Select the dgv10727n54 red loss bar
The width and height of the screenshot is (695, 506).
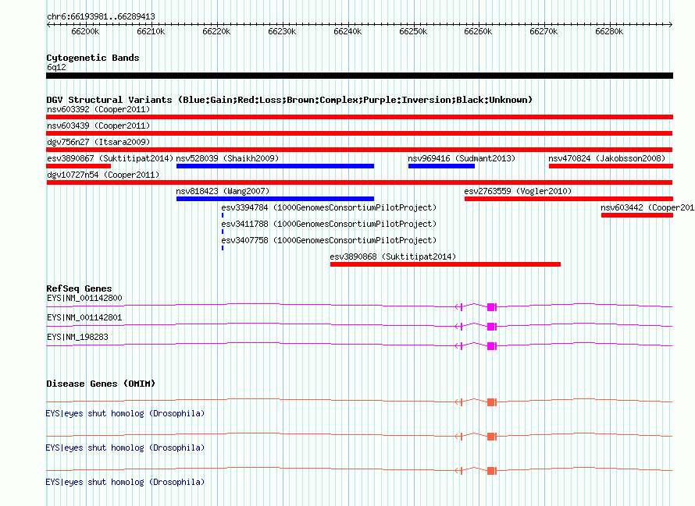[359, 182]
